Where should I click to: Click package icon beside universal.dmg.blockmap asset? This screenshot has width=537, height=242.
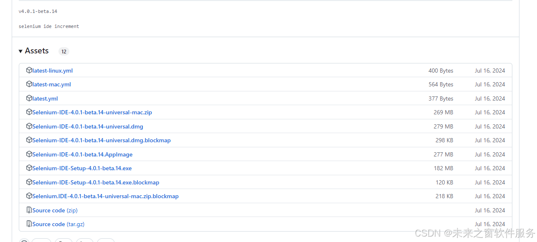(29, 140)
